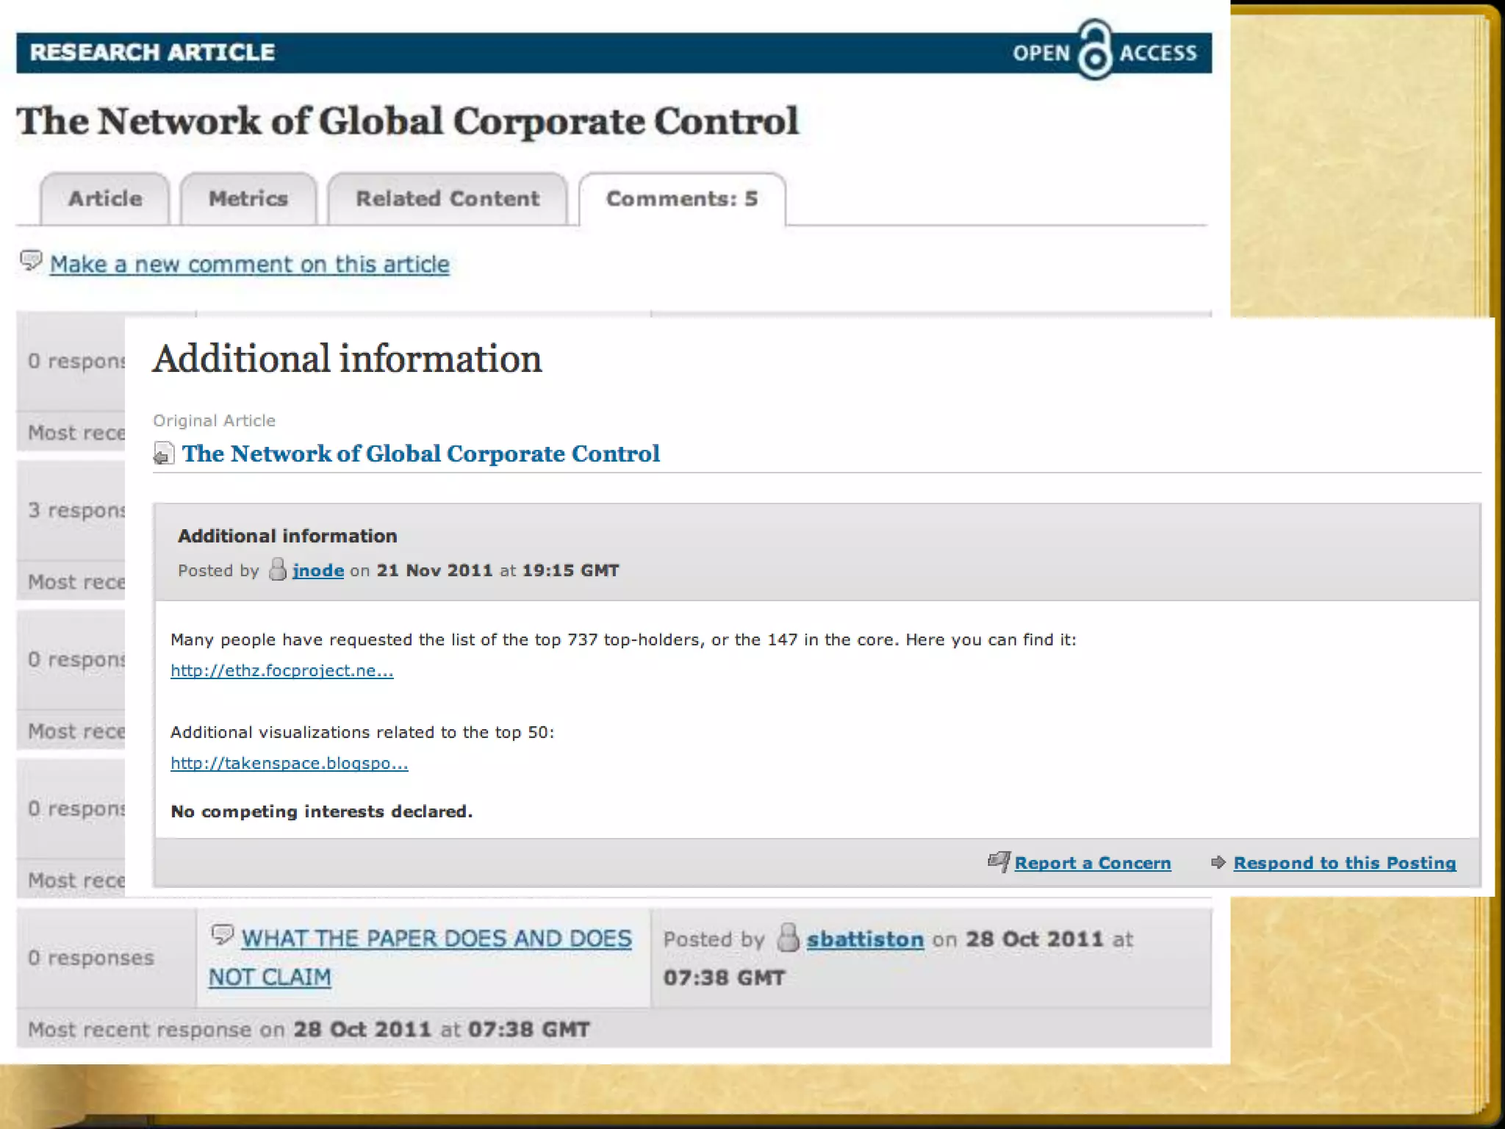Click the comment bubble icon beside Make a new comment
This screenshot has height=1129, width=1505.
click(31, 261)
